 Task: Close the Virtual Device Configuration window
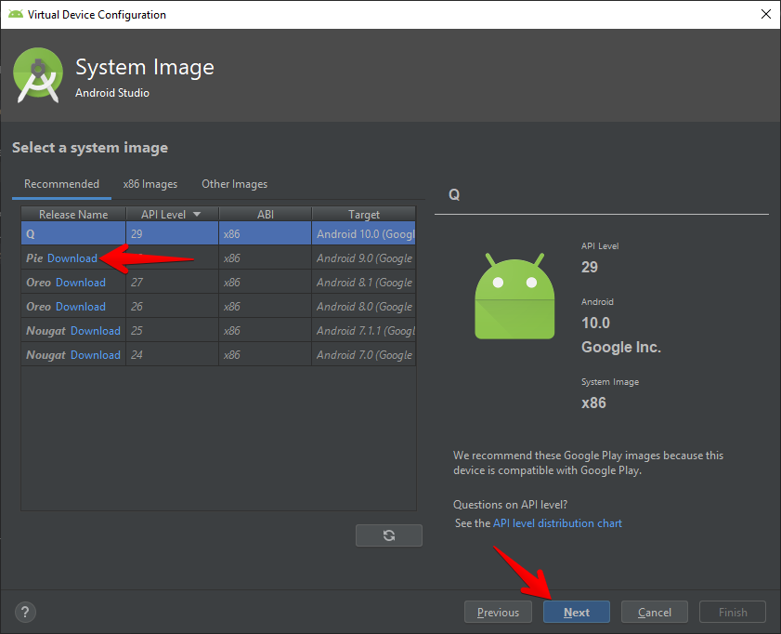(765, 14)
